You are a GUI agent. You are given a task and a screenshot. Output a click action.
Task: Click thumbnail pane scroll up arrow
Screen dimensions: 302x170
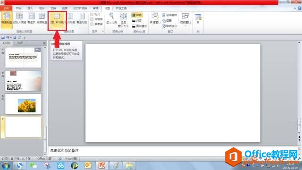(x=45, y=47)
